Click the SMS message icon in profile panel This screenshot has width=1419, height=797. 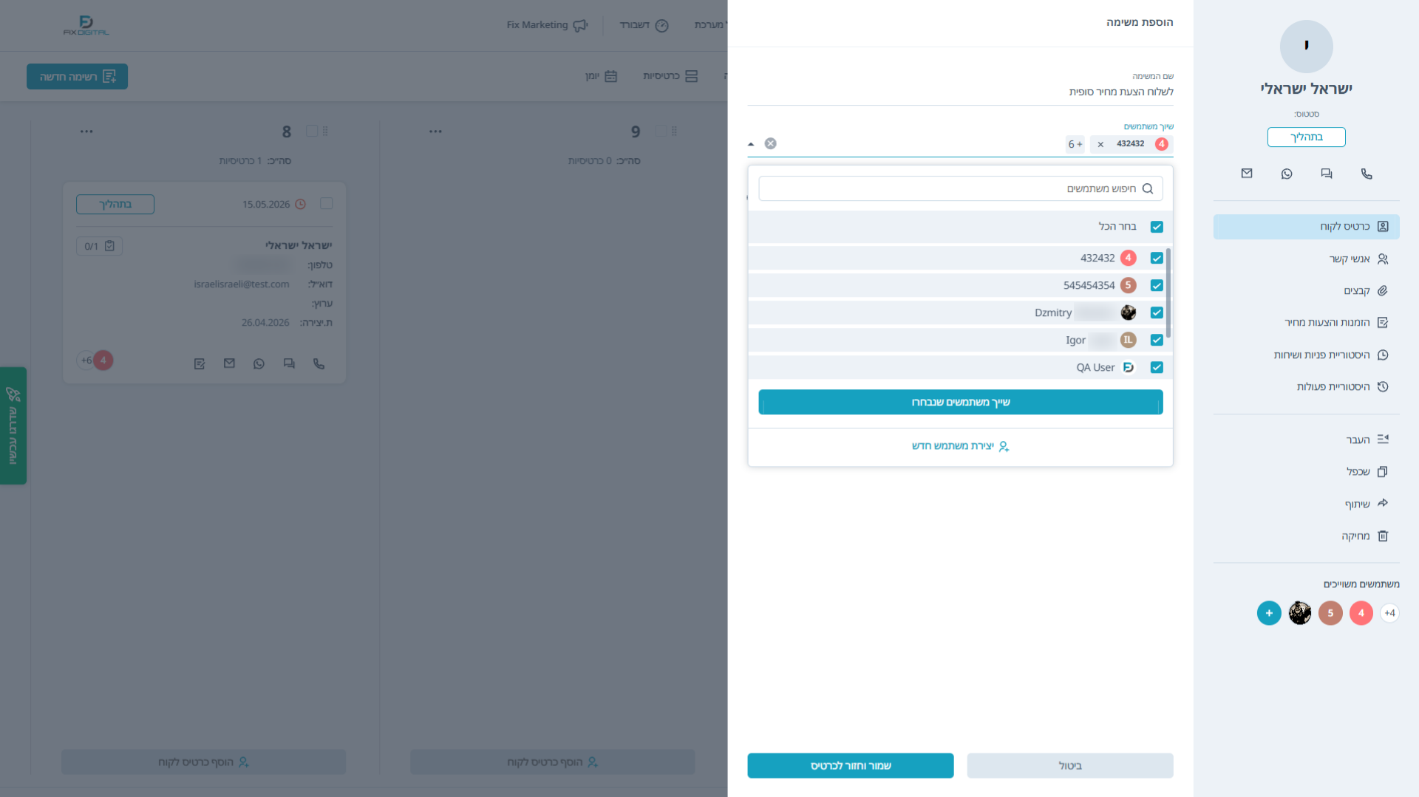click(1327, 174)
